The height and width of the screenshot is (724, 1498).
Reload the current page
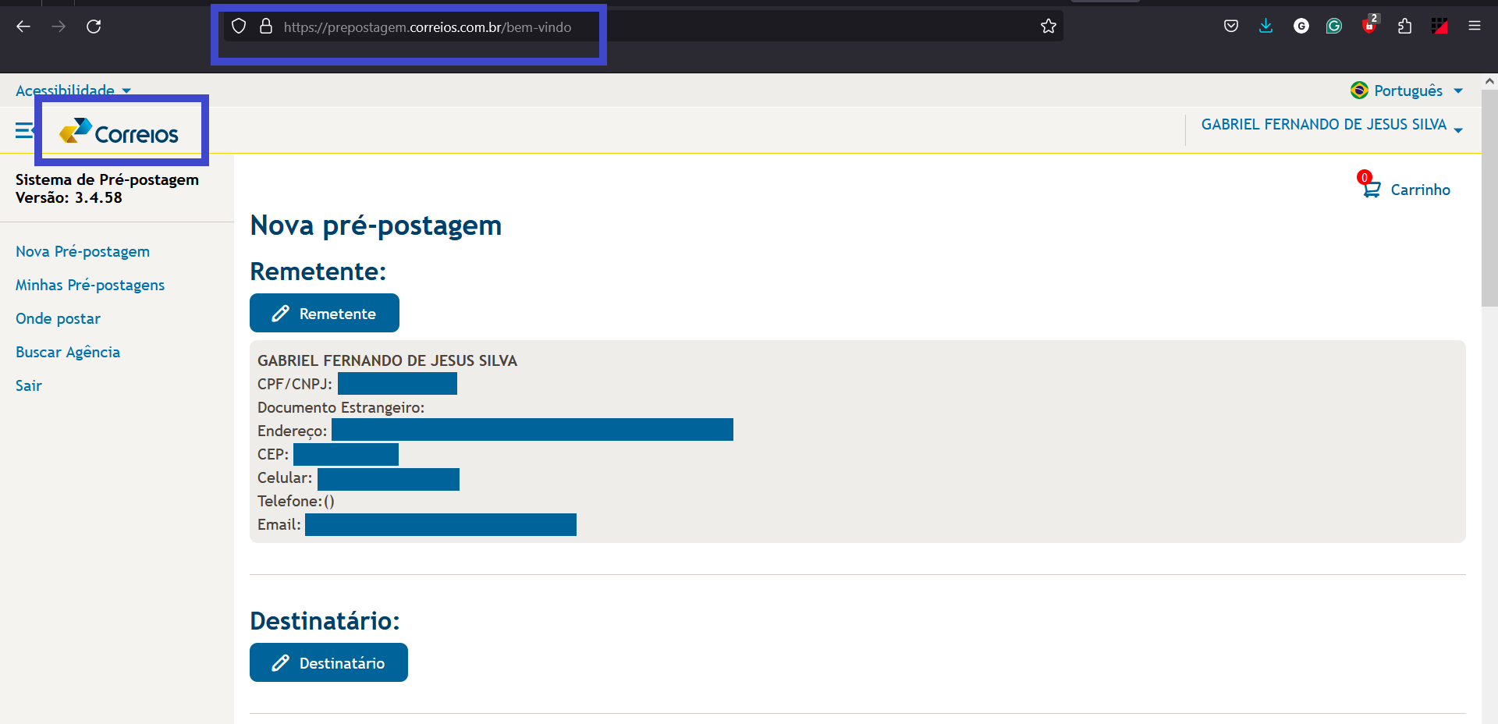click(94, 27)
